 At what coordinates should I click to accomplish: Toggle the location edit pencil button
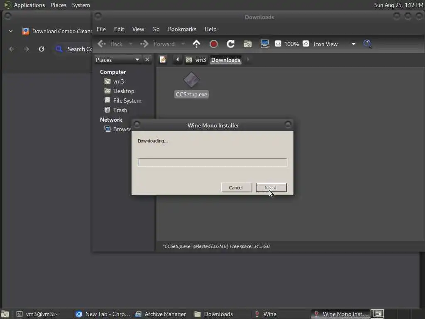(163, 59)
